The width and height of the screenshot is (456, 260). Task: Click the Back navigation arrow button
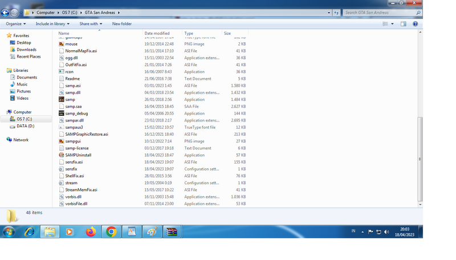tap(5, 13)
